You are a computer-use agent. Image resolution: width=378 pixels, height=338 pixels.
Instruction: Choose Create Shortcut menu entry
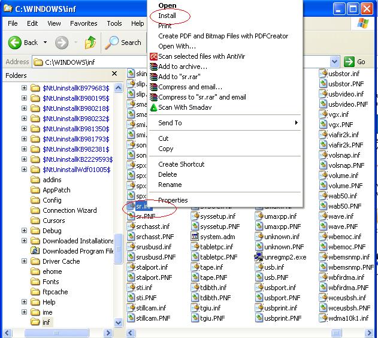[x=182, y=164]
